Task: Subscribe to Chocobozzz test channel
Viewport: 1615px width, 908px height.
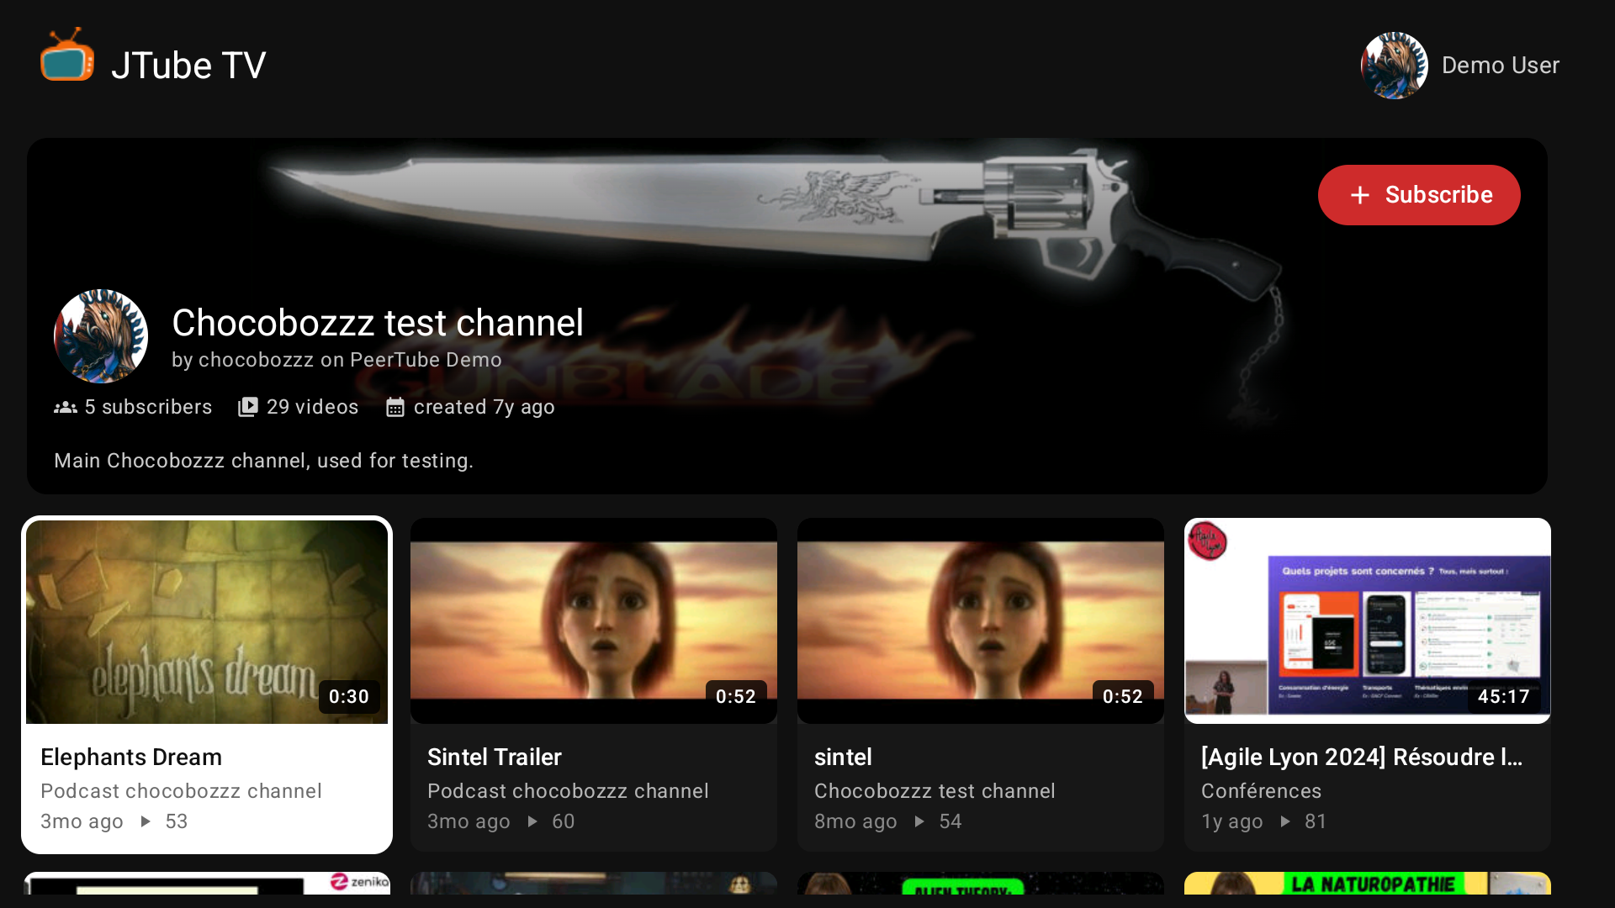Action: (1419, 195)
